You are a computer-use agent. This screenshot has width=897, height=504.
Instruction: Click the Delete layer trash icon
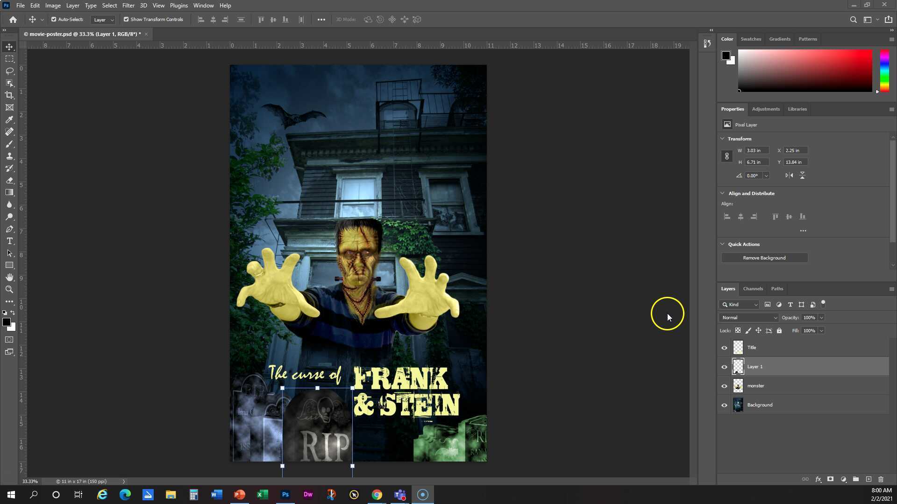[881, 479]
